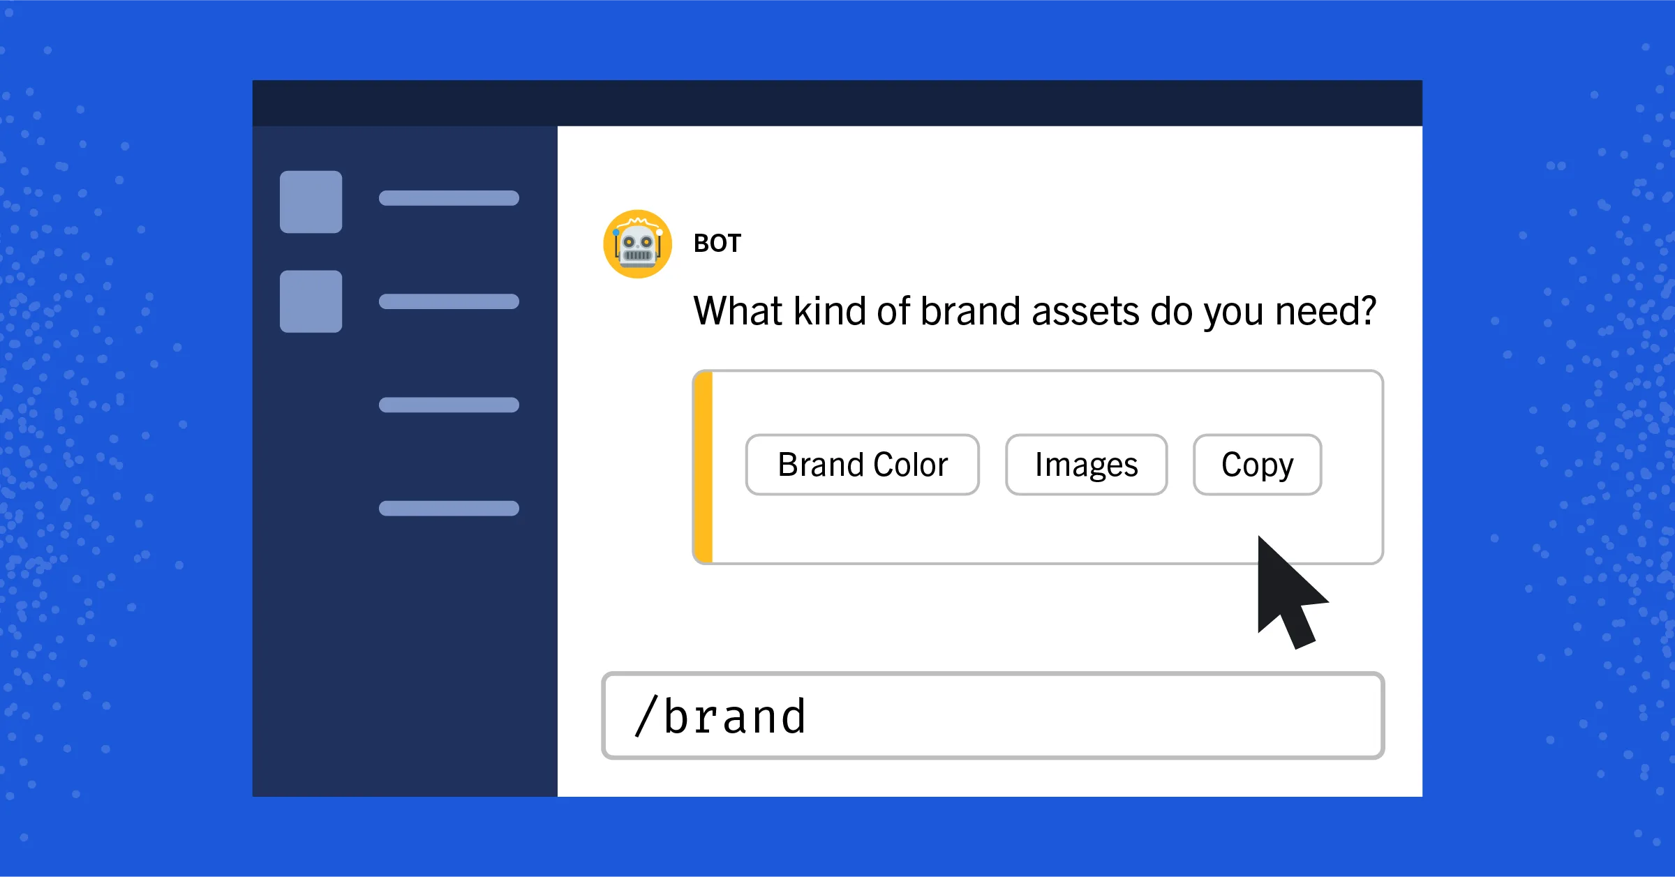The image size is (1675, 877).
Task: Click the 'What kind of brand assets' message
Action: click(x=1034, y=311)
